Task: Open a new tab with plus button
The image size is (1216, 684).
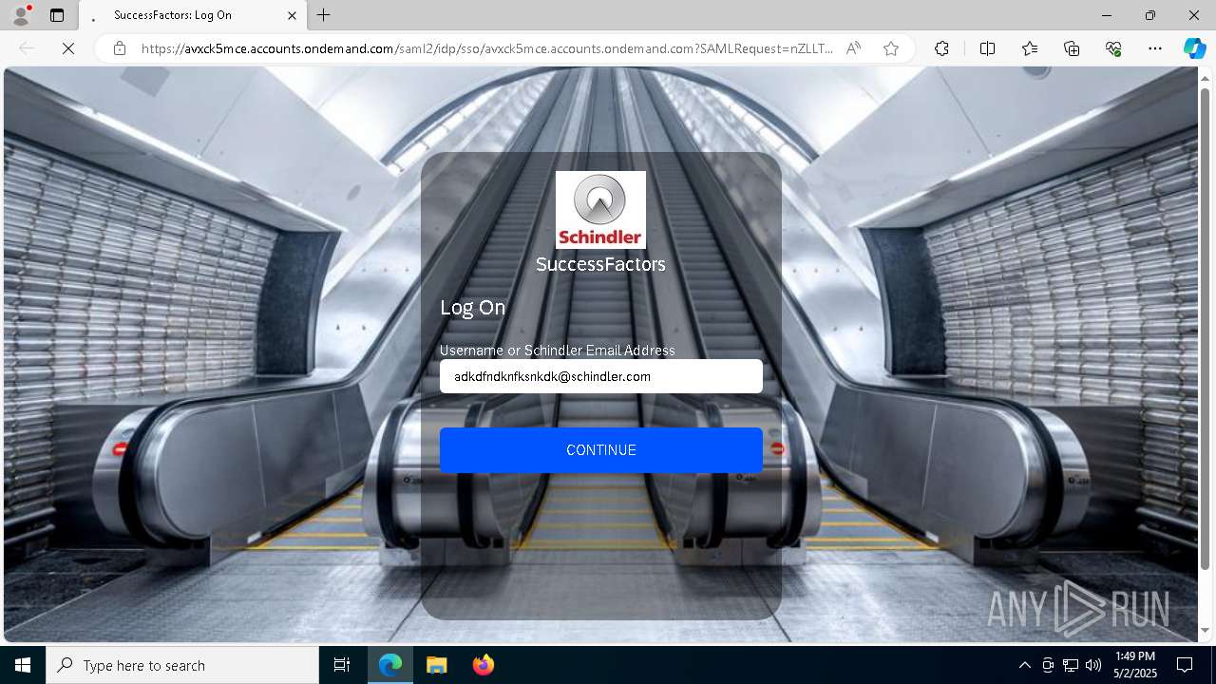Action: point(324,15)
